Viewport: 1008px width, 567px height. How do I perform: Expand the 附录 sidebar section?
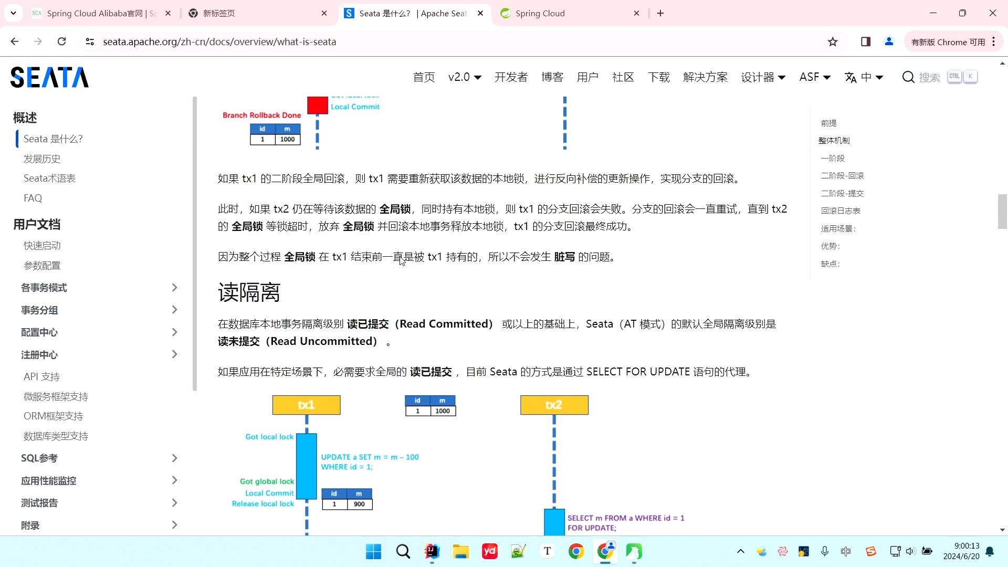(175, 525)
